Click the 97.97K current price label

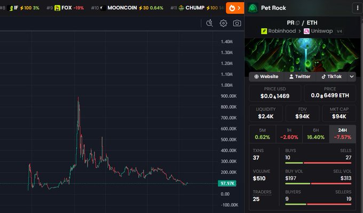227,183
